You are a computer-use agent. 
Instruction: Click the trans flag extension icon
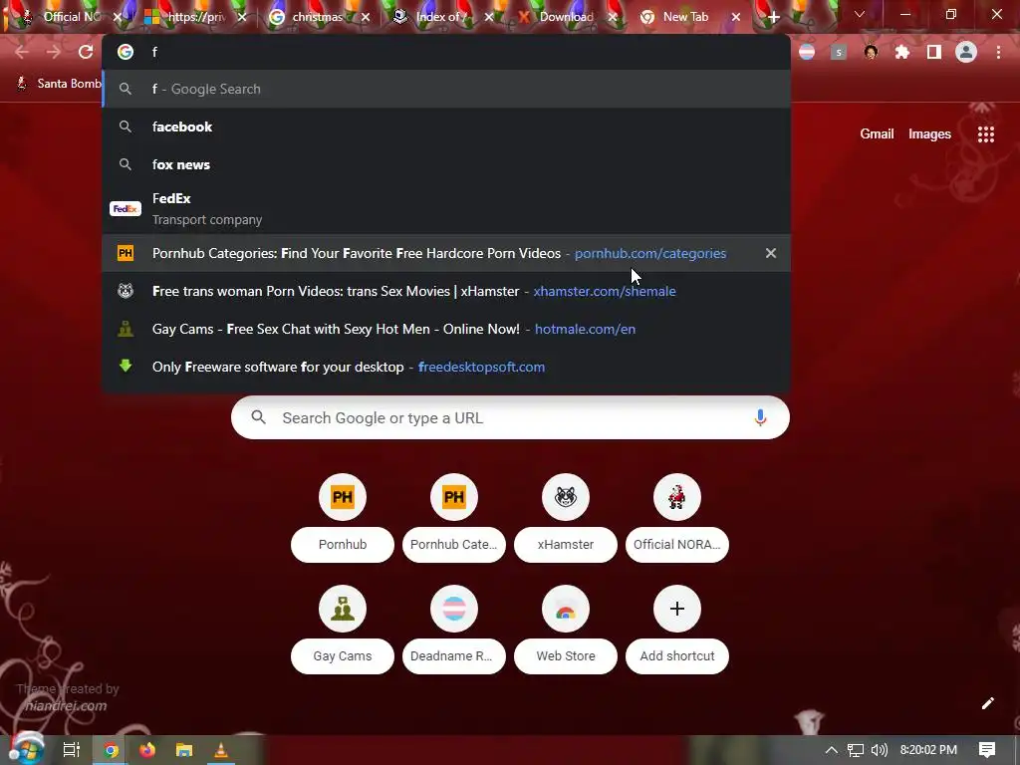(807, 52)
